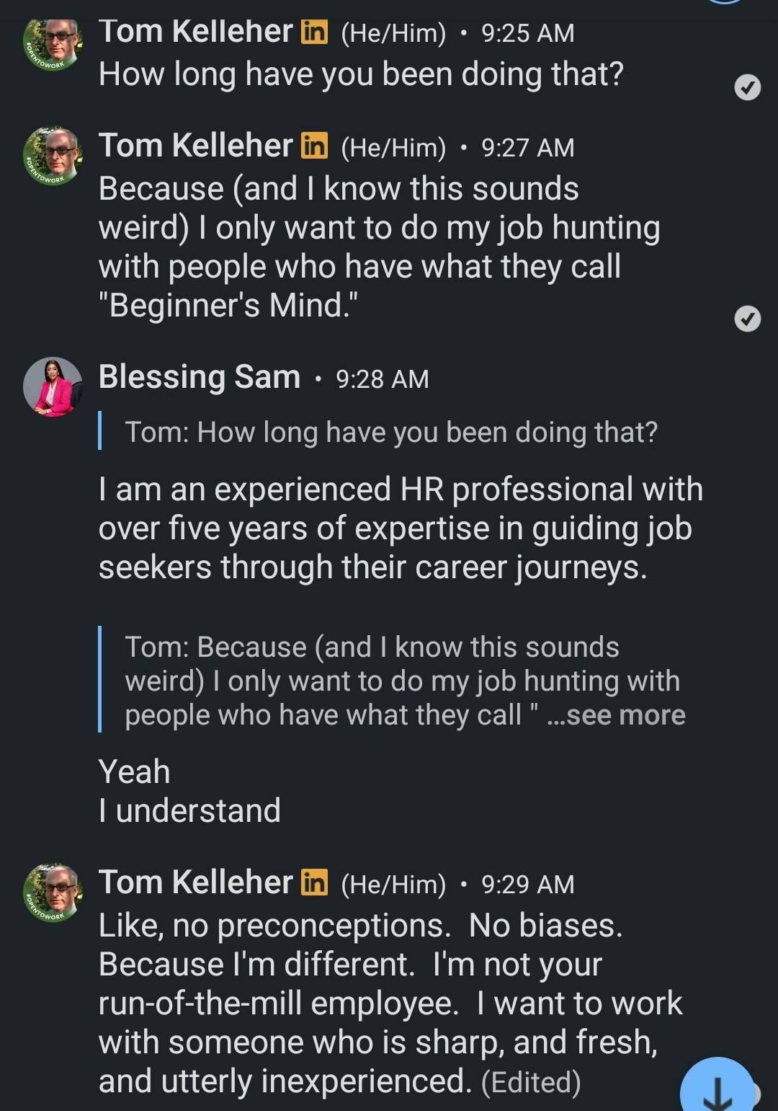
Task: Open Blessing Sam's name link
Action: point(200,377)
